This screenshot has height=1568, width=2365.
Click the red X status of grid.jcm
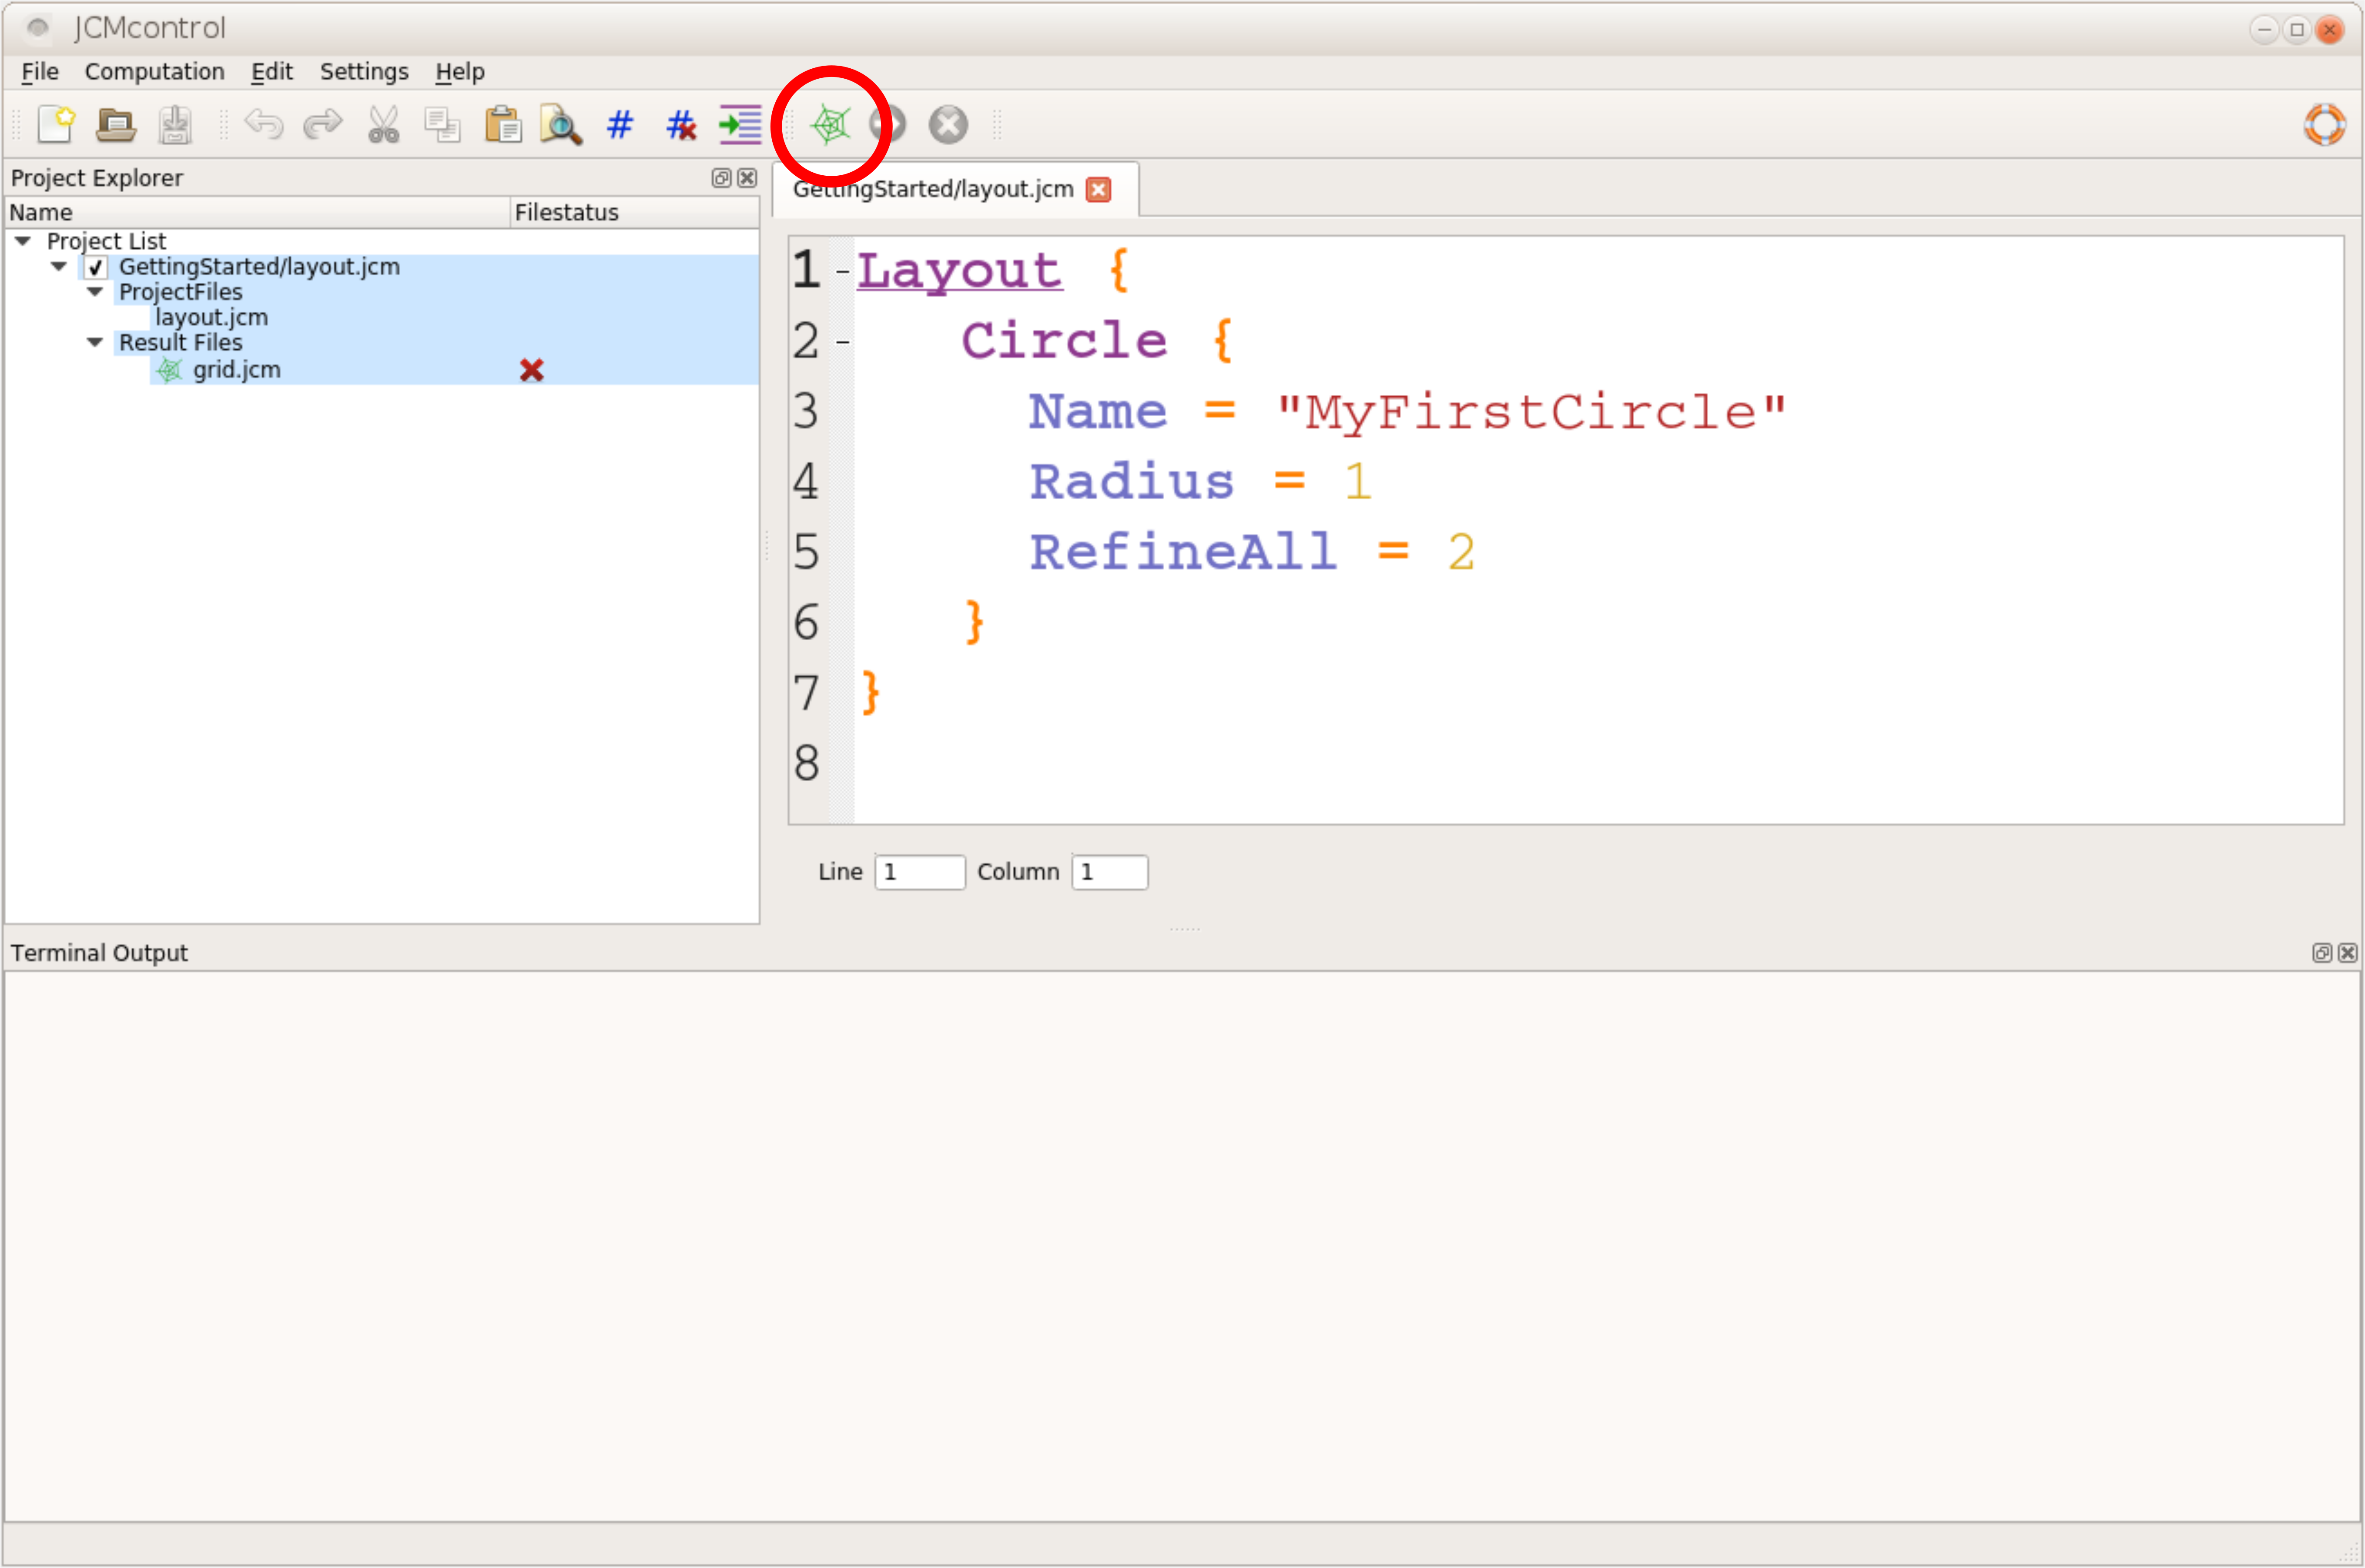coord(532,370)
